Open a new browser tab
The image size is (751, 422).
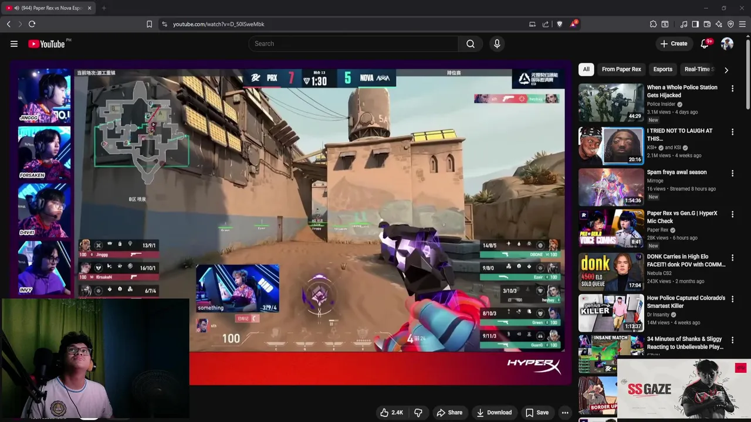[104, 8]
